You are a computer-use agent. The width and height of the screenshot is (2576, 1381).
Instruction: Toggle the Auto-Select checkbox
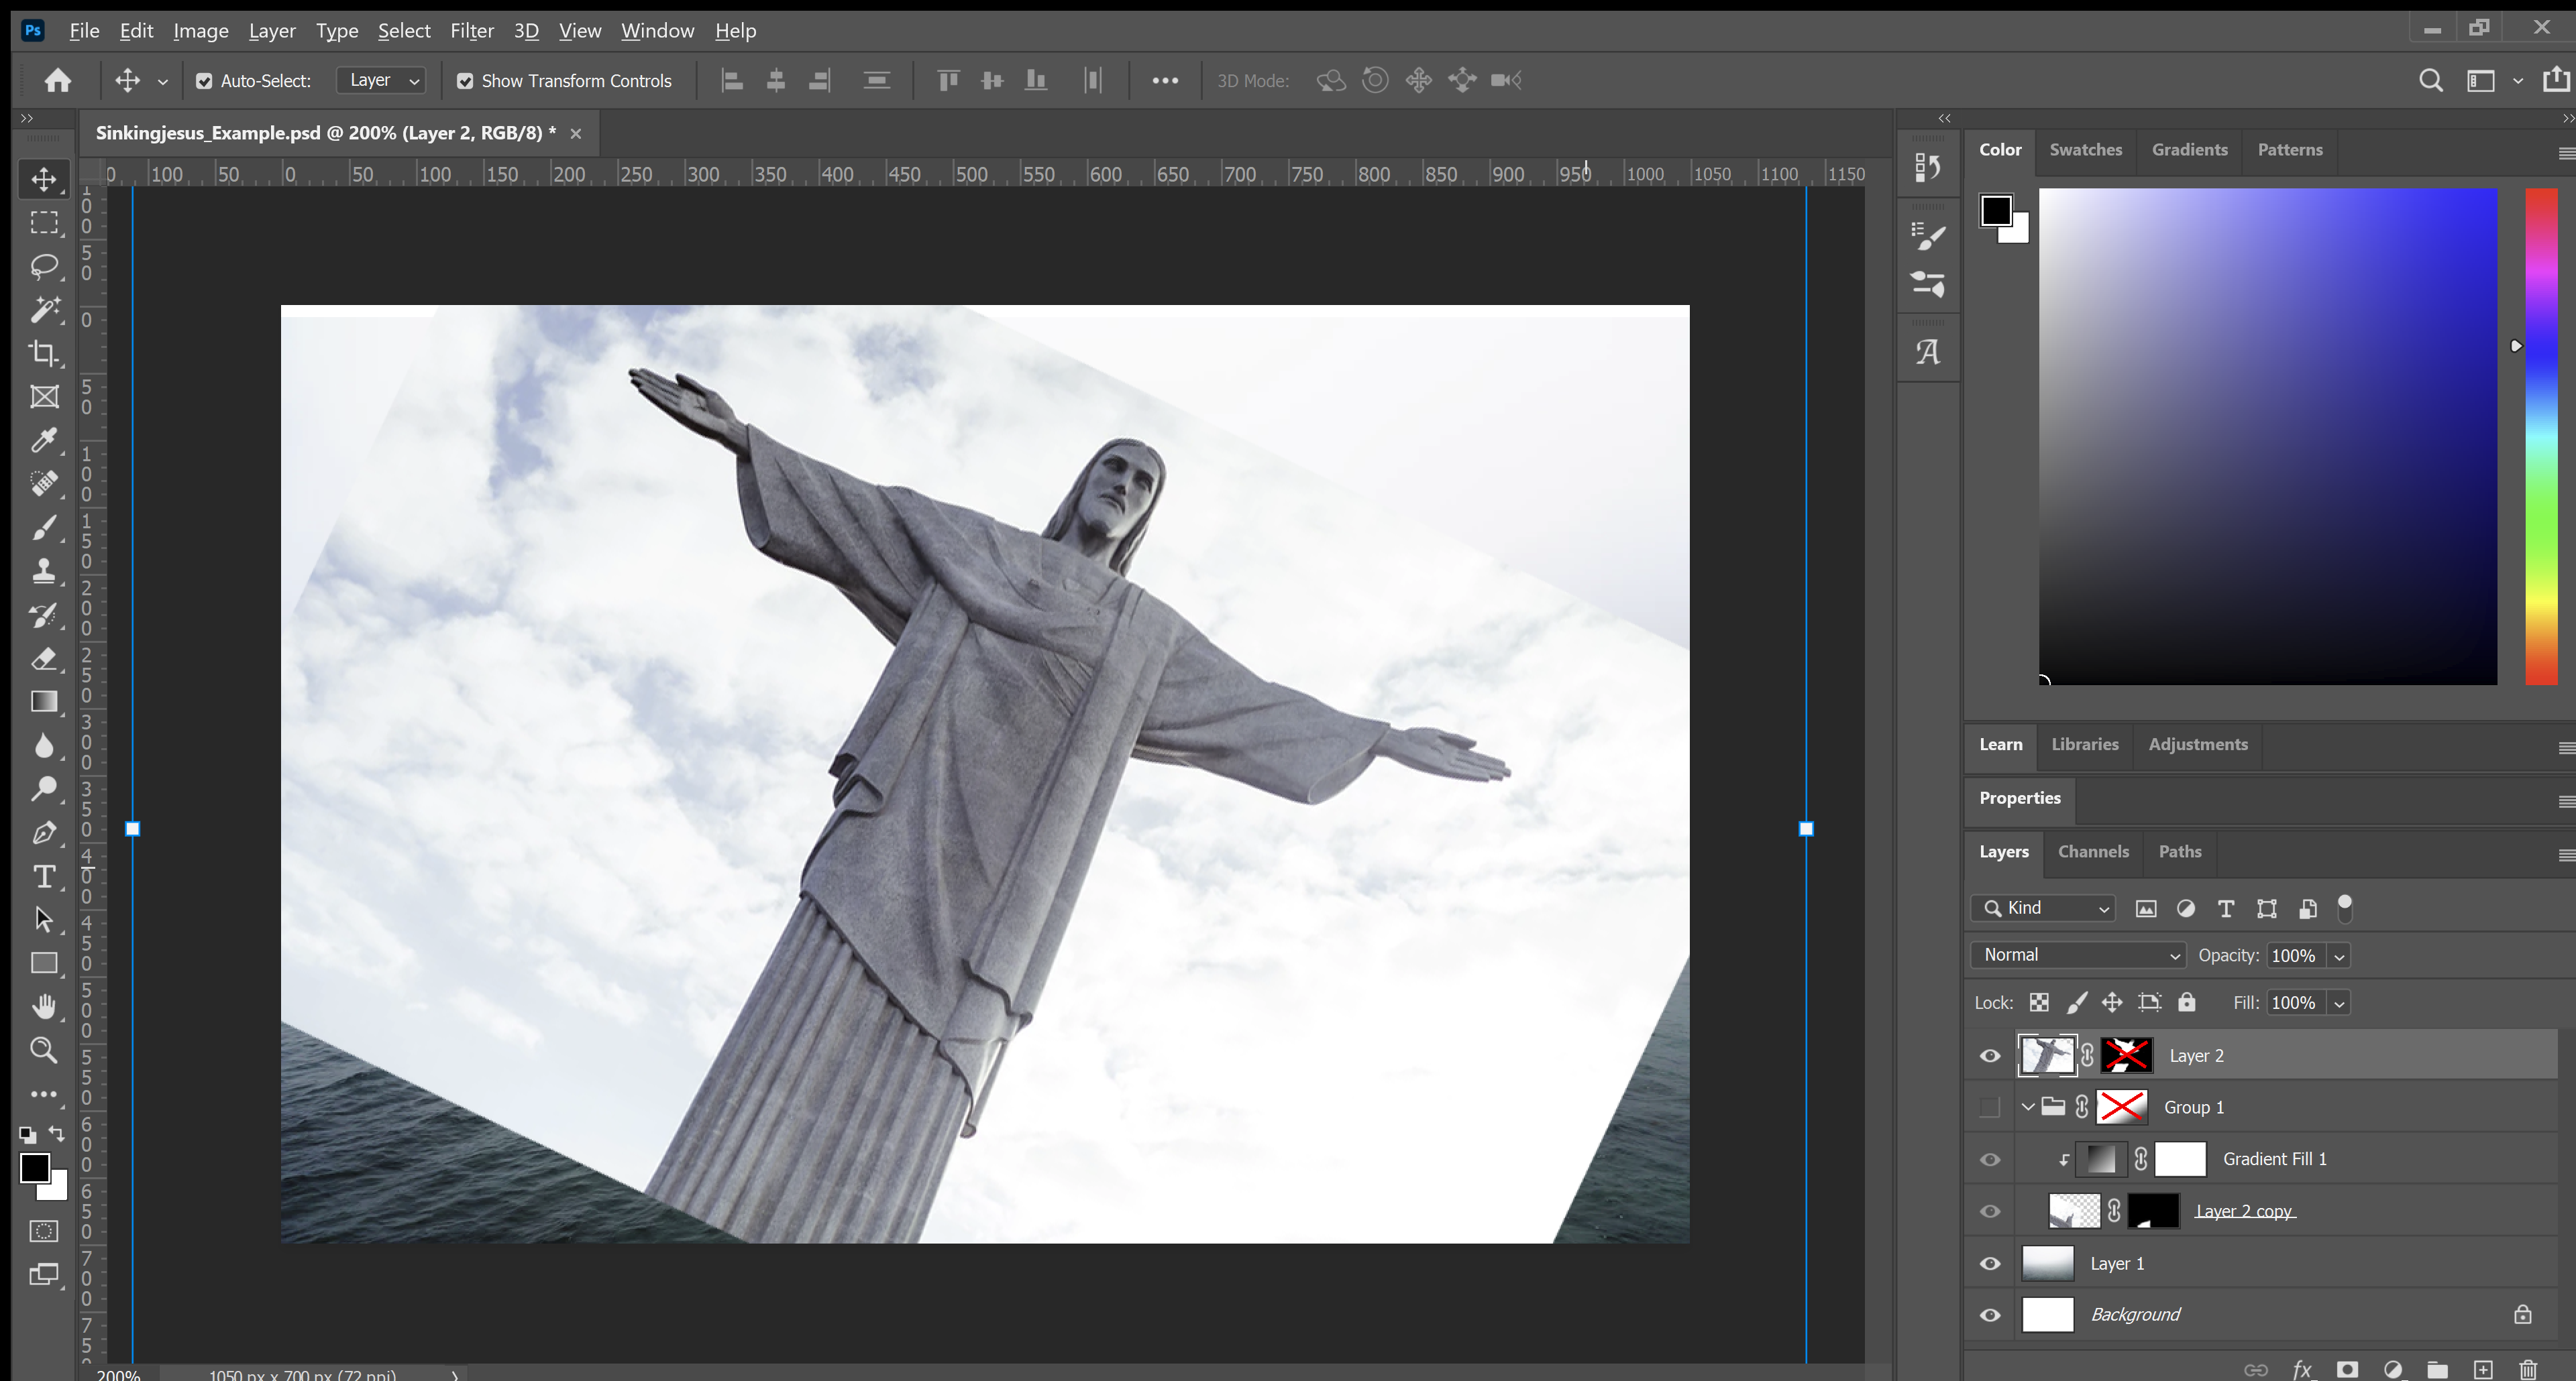pos(204,81)
